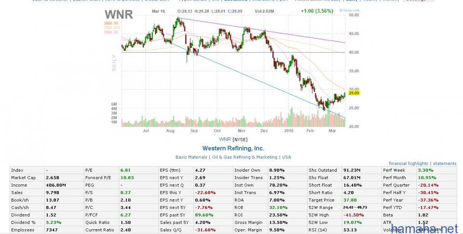Click the +1.00 (3.56%) change value
The width and height of the screenshot is (463, 234).
click(317, 11)
